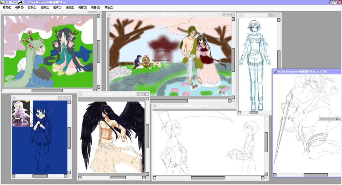The width and height of the screenshot is (342, 185).
Task: Maximize the top-left green background window
Action: pos(94,12)
